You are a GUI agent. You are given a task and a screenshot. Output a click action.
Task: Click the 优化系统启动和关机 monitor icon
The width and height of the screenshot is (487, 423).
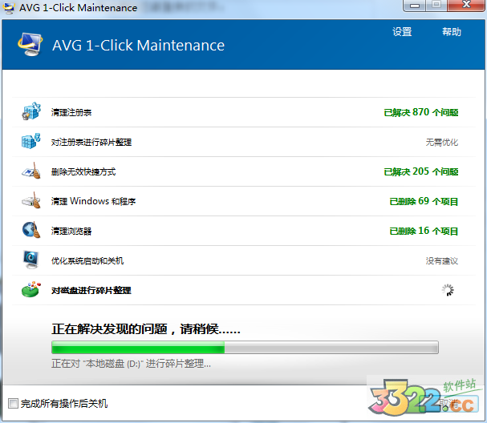click(x=30, y=260)
